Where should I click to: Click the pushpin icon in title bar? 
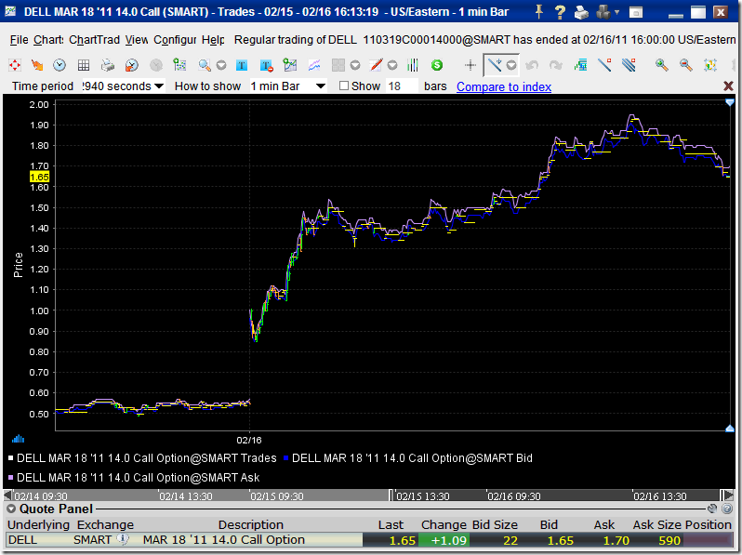538,11
